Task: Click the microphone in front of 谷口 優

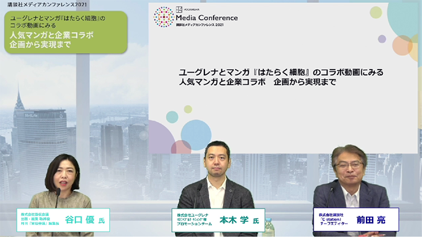Action: tap(57, 198)
